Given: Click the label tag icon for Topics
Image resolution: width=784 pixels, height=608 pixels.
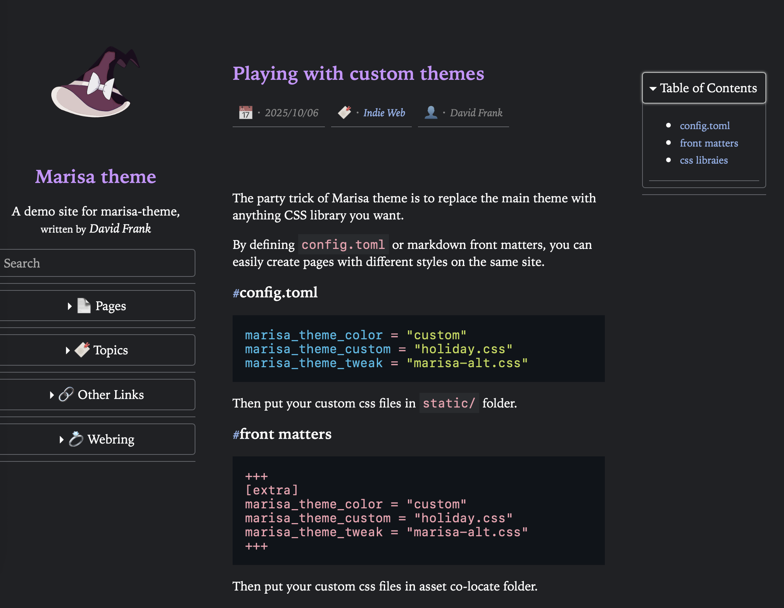Looking at the screenshot, I should coord(82,350).
